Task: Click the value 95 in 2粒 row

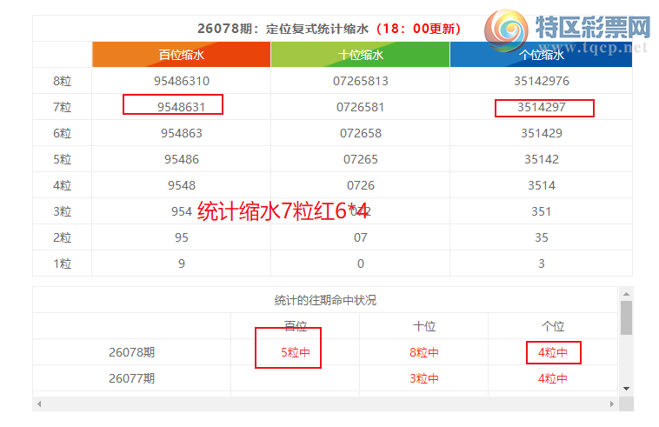Action: point(182,237)
